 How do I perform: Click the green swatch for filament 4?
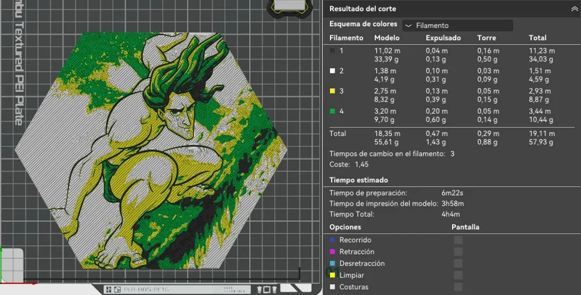coord(332,111)
